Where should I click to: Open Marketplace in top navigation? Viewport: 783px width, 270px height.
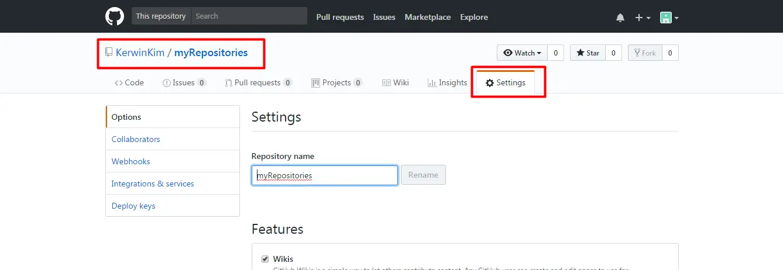pos(428,17)
